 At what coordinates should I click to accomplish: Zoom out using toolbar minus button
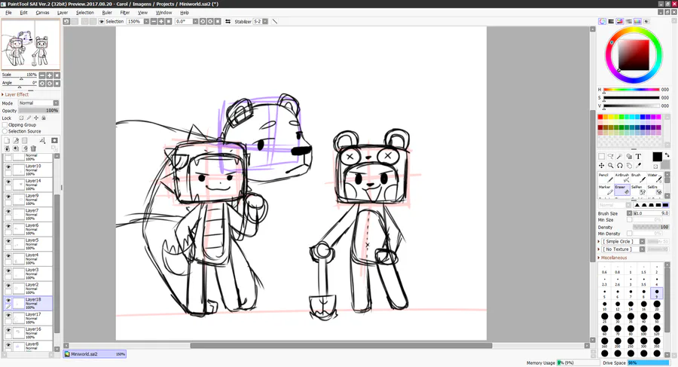click(x=154, y=21)
